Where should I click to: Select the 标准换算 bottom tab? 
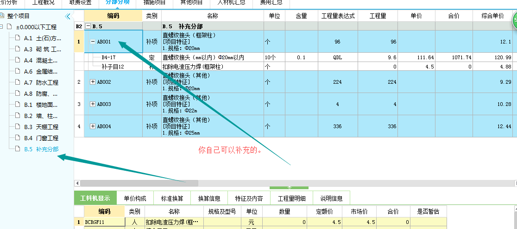172,198
